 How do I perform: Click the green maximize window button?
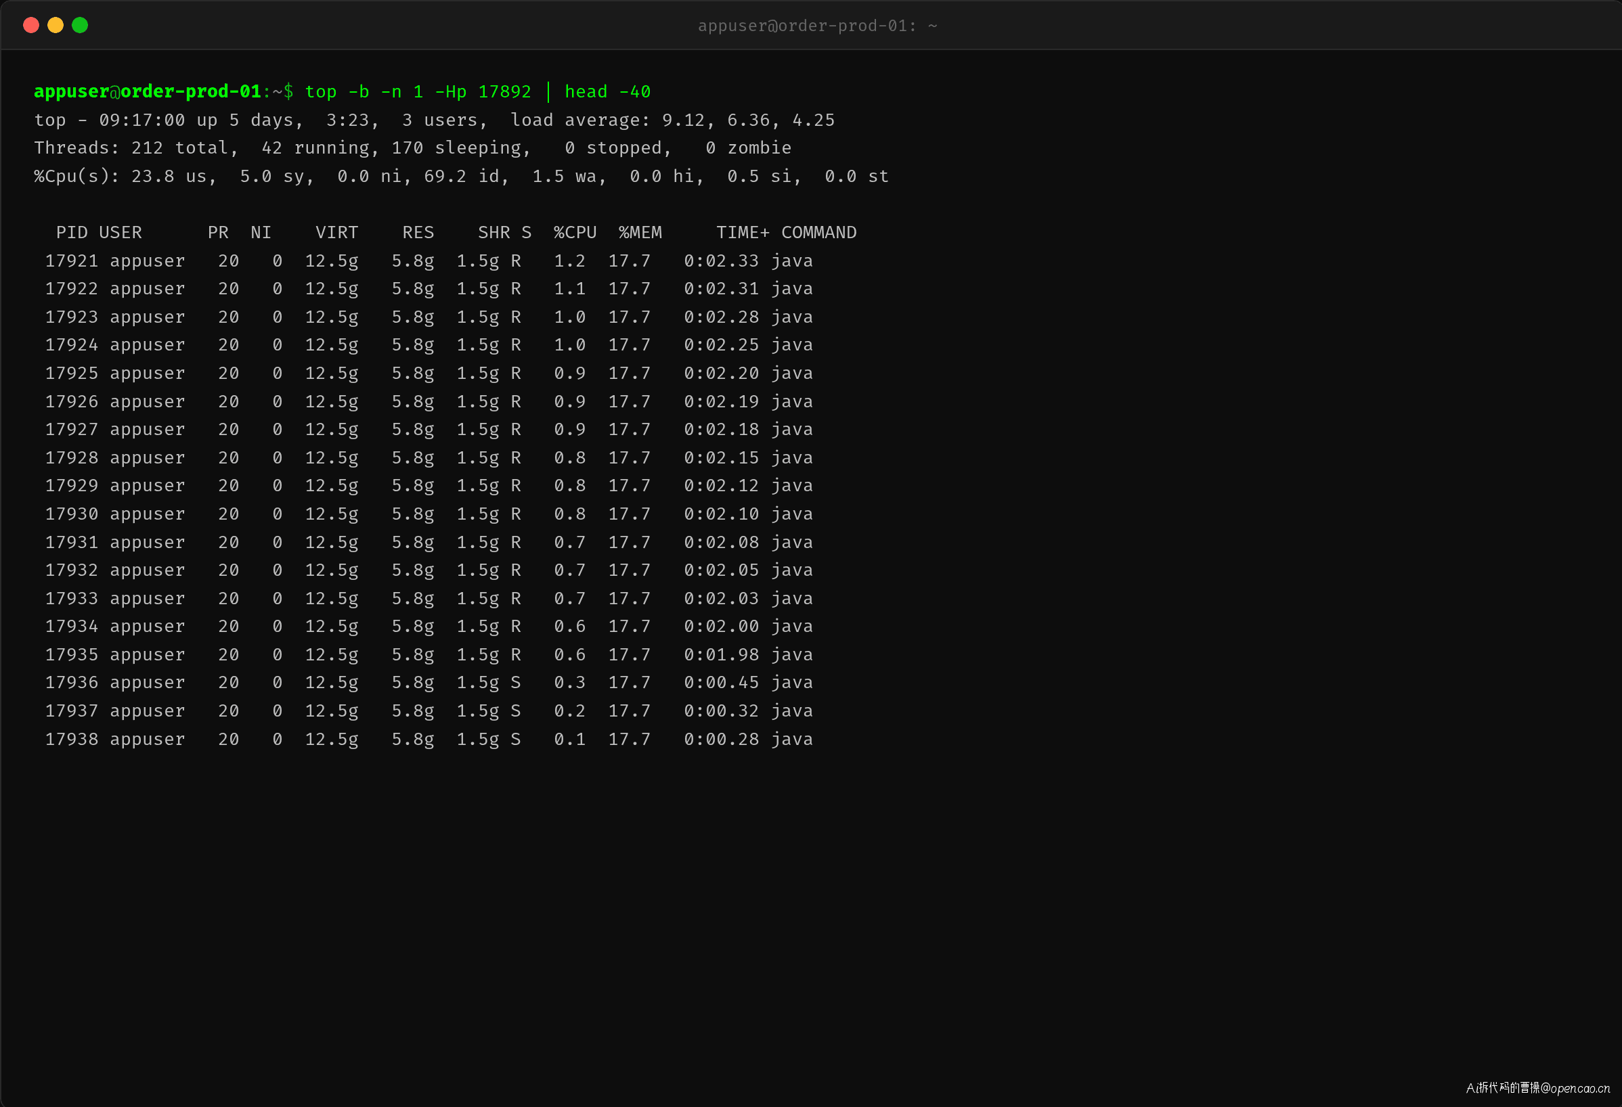[x=80, y=25]
